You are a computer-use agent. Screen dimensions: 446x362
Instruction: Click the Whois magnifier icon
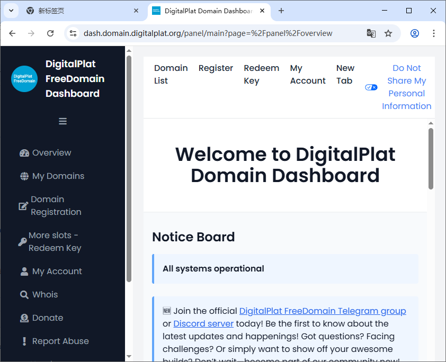(x=24, y=295)
